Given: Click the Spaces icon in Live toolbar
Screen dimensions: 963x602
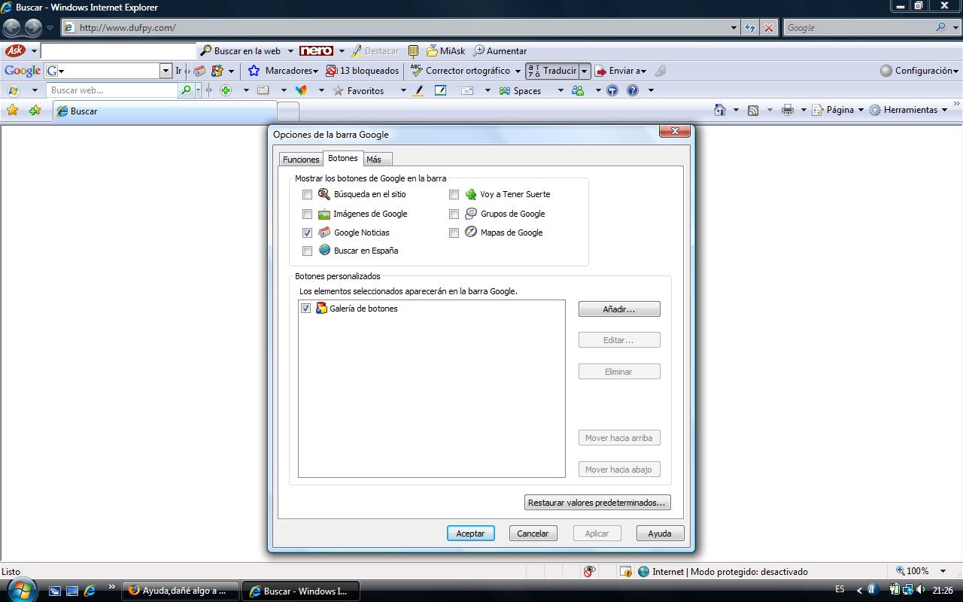Looking at the screenshot, I should [505, 90].
